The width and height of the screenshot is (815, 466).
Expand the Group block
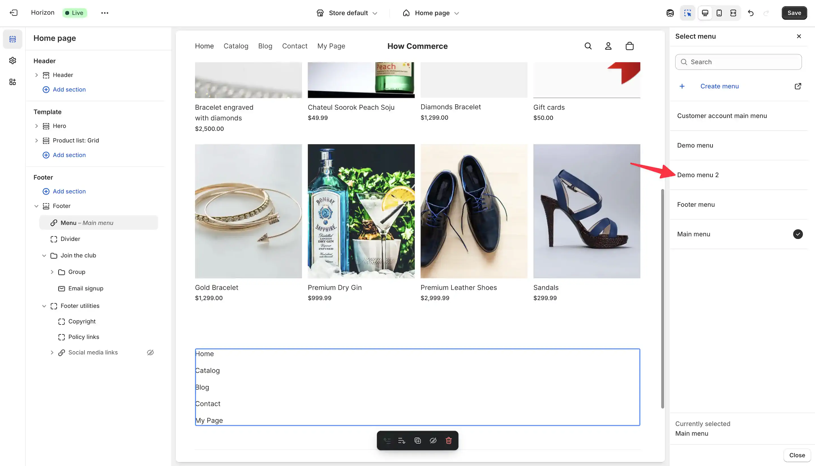(x=52, y=272)
